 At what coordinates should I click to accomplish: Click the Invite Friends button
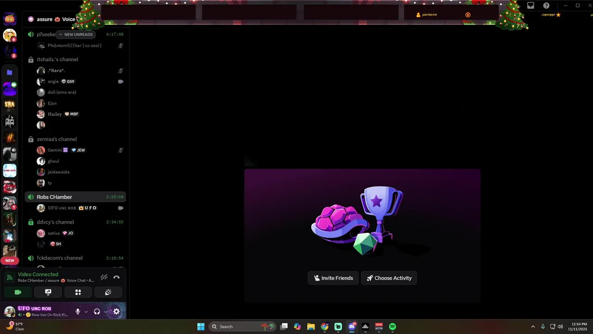click(x=333, y=278)
